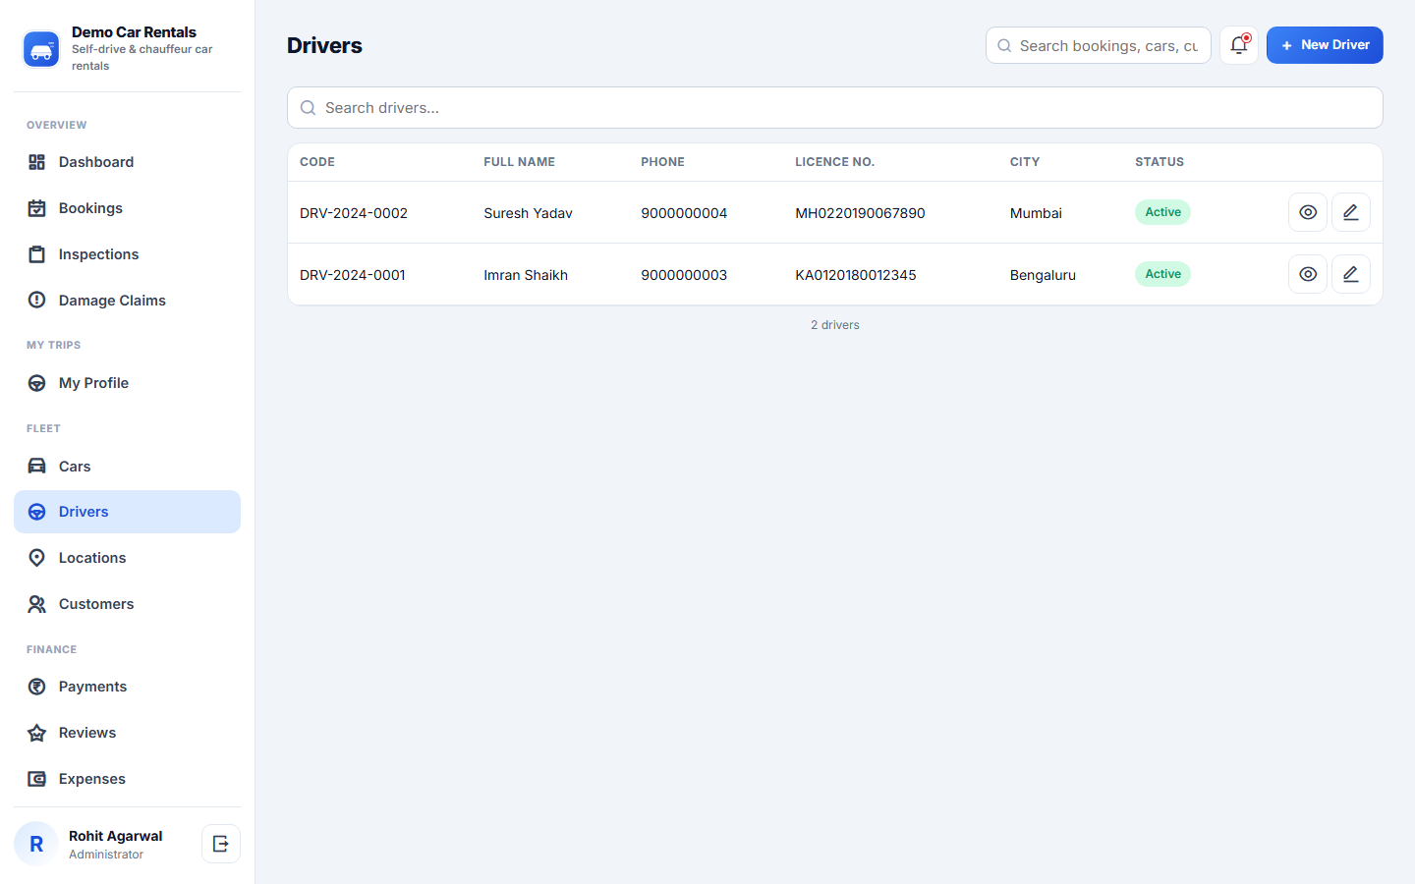Open notifications bell
This screenshot has width=1415, height=884.
point(1239,45)
